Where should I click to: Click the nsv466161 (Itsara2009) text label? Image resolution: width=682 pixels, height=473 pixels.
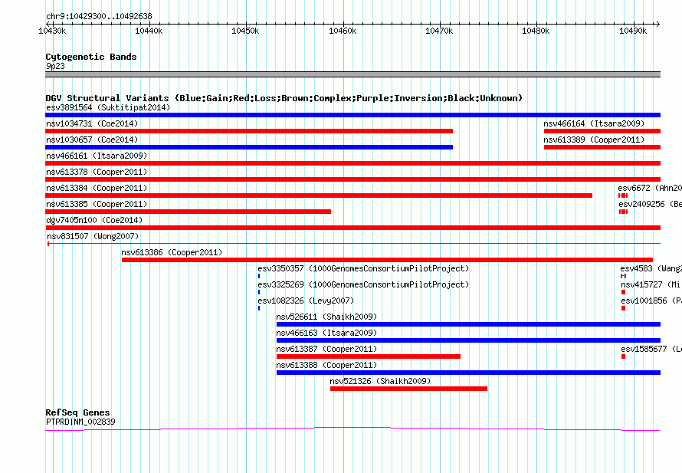(97, 156)
